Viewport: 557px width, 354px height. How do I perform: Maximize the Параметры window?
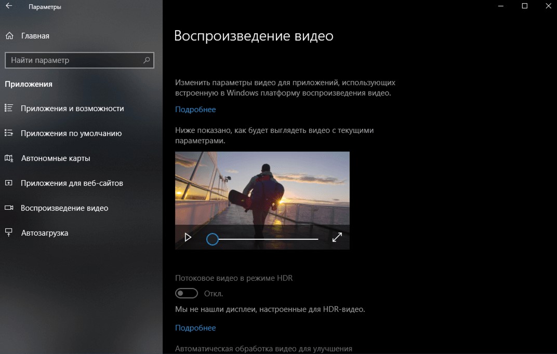tap(524, 6)
